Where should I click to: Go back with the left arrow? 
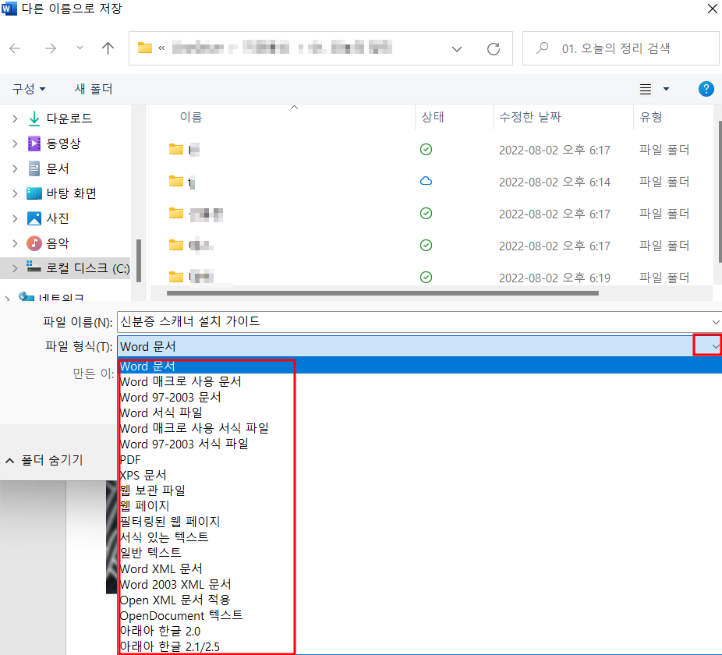(x=15, y=48)
